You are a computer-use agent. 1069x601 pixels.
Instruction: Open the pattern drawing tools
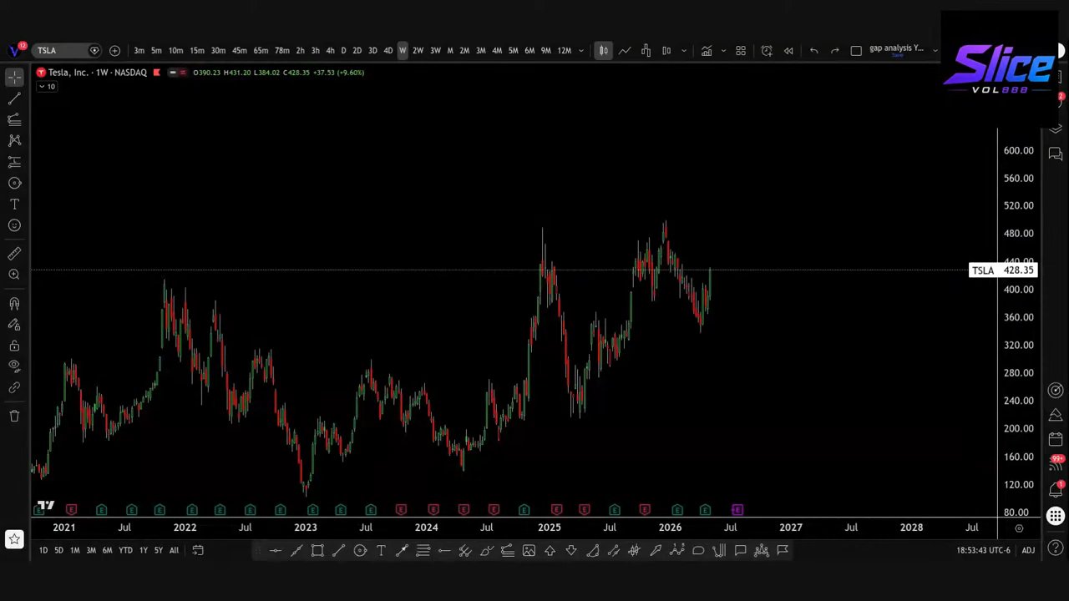[x=14, y=140]
